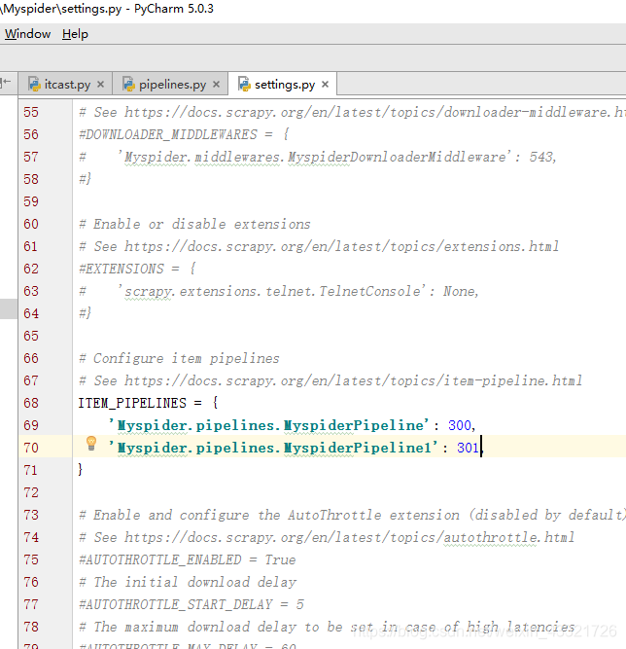Click line number 70 in the gutter
Screen dimensions: 626x649
click(x=31, y=448)
